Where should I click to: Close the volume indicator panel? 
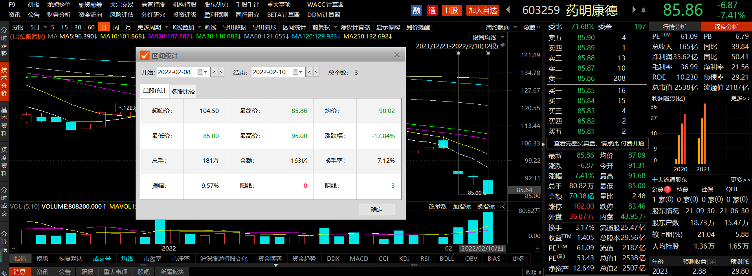click(502, 207)
